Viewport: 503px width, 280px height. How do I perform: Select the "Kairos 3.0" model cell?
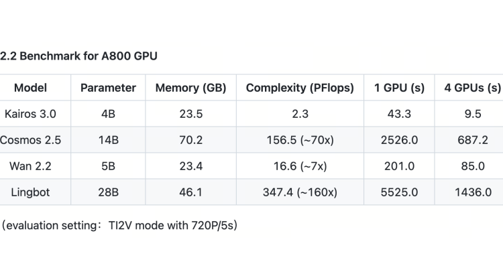pos(30,114)
